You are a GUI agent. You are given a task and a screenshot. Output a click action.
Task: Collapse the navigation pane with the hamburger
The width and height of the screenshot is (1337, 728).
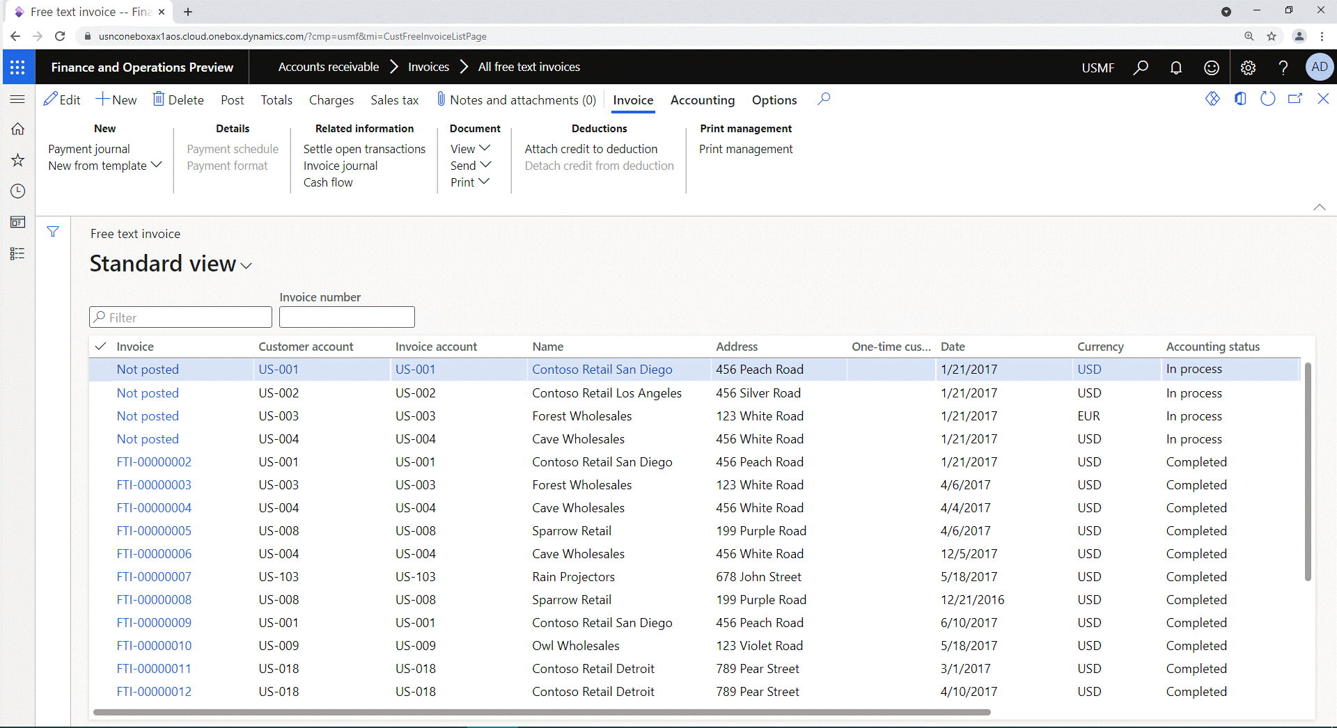[x=17, y=99]
